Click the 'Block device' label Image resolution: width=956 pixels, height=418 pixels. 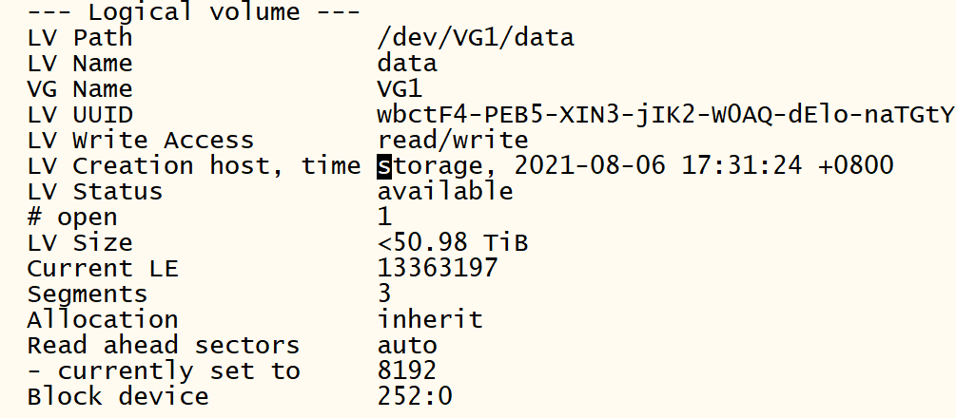tap(118, 397)
